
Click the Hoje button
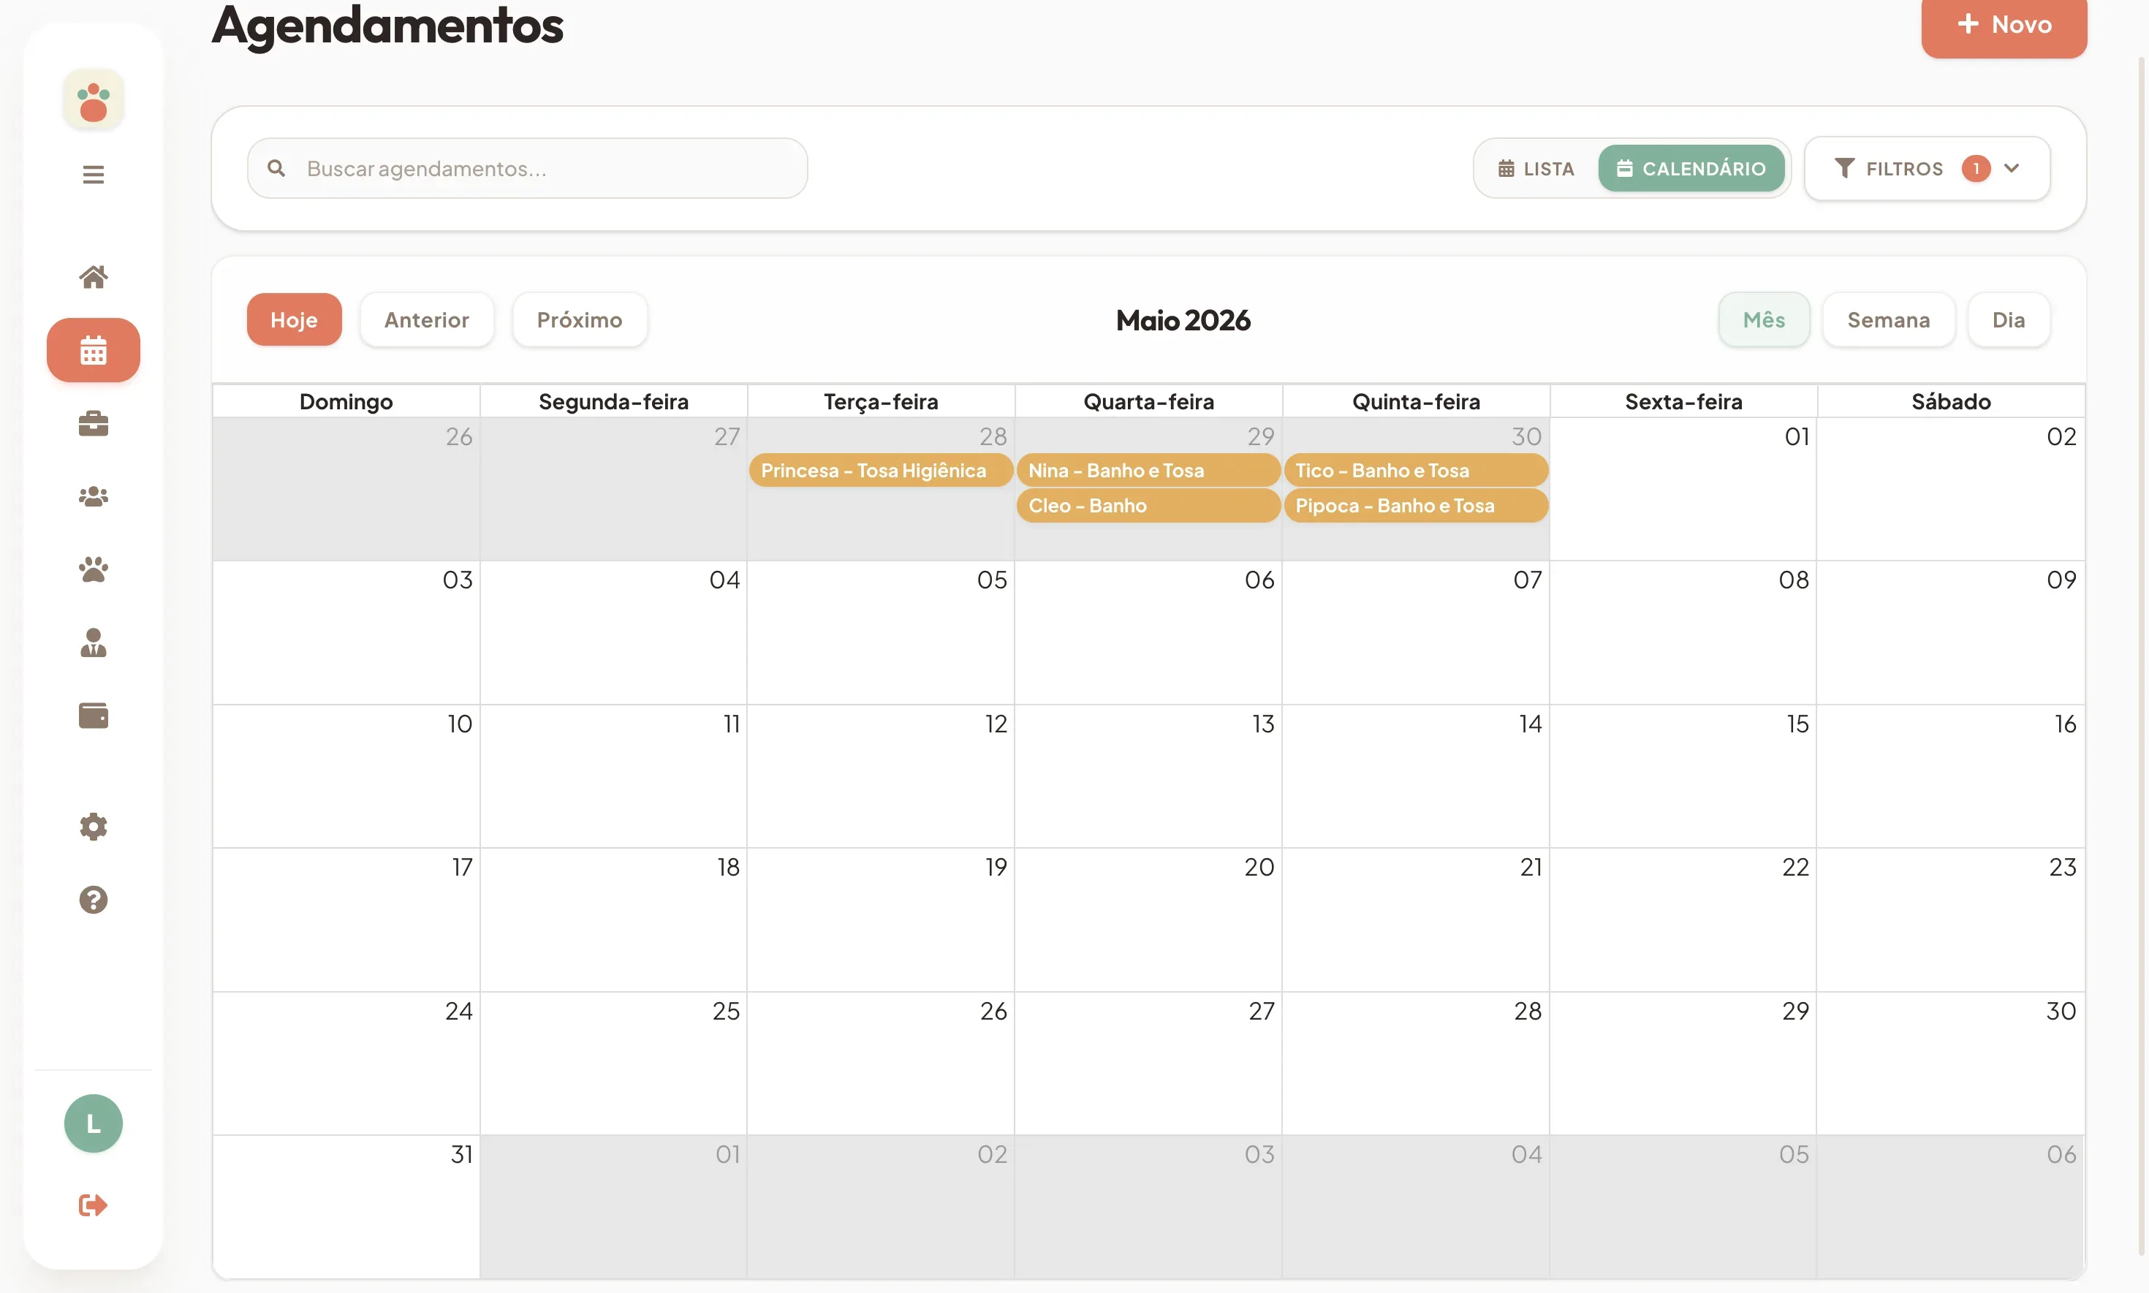click(295, 319)
